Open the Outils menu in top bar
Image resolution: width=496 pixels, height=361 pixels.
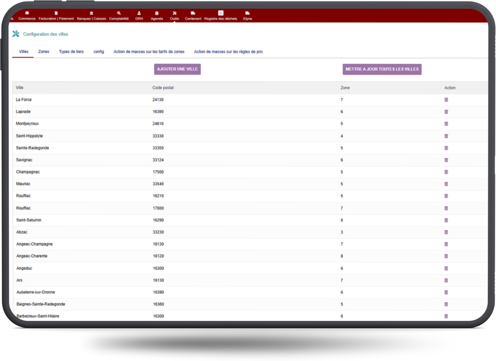tap(174, 16)
